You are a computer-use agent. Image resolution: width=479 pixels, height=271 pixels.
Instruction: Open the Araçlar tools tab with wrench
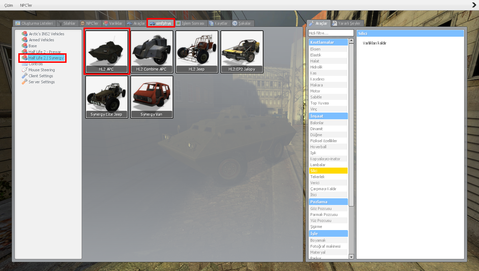(x=319, y=23)
